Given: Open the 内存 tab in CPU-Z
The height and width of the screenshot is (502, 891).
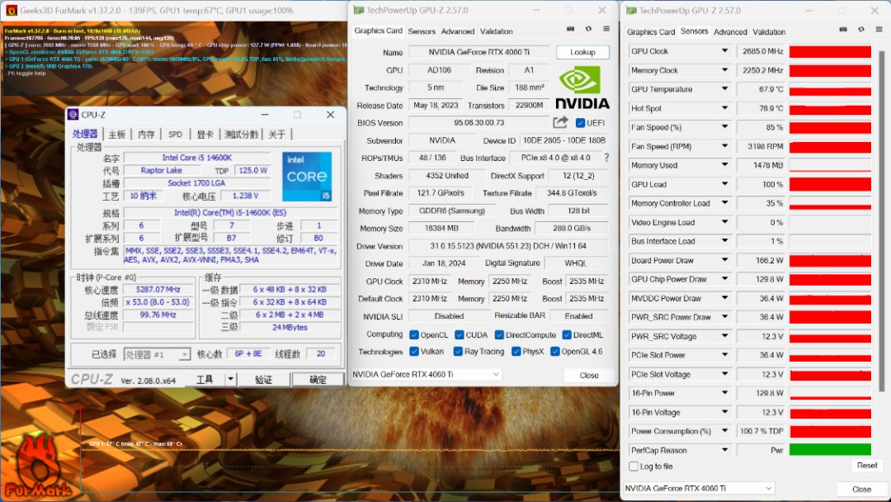Looking at the screenshot, I should [x=146, y=135].
